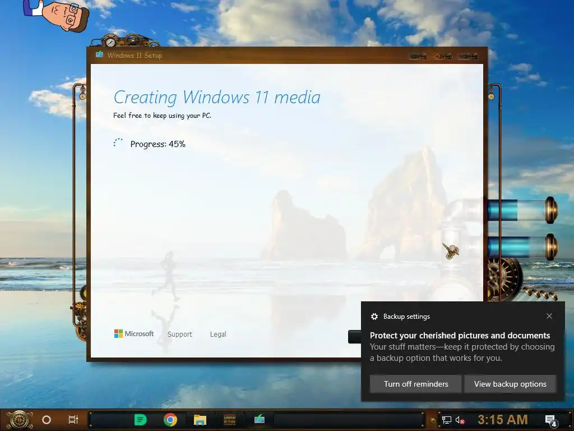Close the Windows 11 Setup window

[468, 57]
